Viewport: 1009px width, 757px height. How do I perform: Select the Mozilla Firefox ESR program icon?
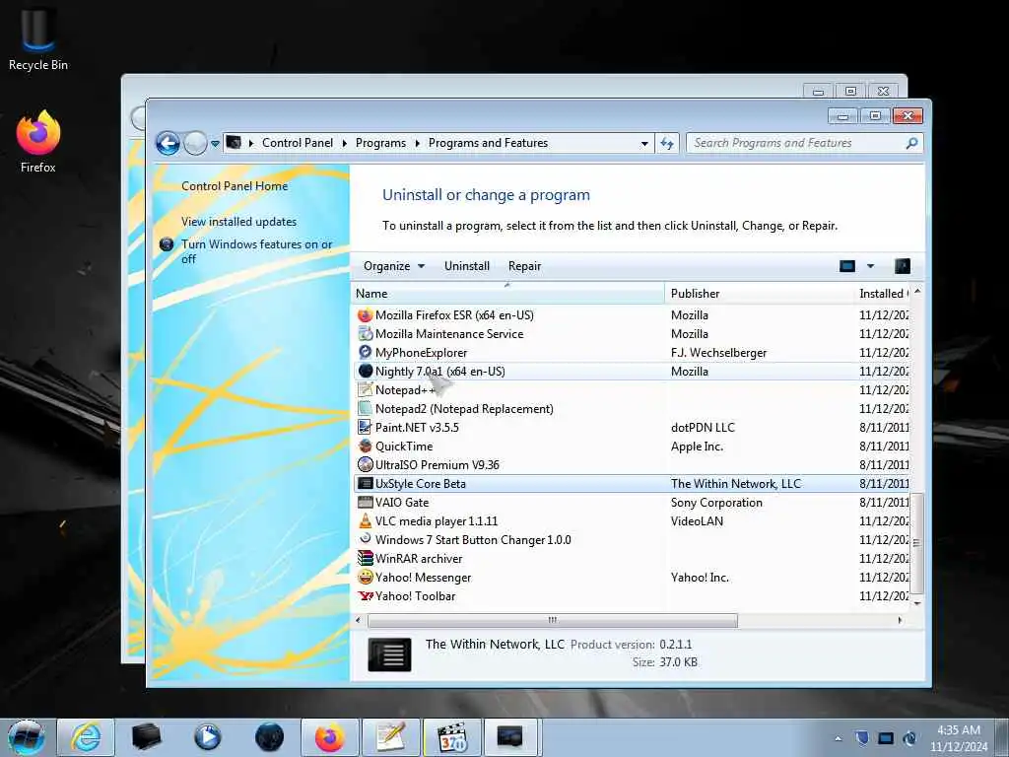click(x=365, y=315)
